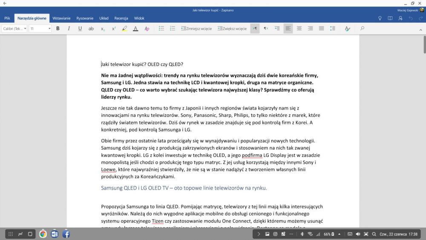
Task: Toggle right-to-left text direction
Action: [x=266, y=28]
